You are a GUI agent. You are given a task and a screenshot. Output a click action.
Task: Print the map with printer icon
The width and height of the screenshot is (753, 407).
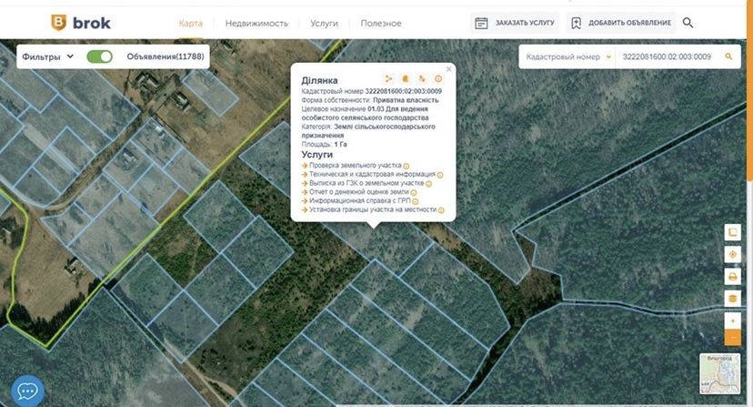point(733,277)
